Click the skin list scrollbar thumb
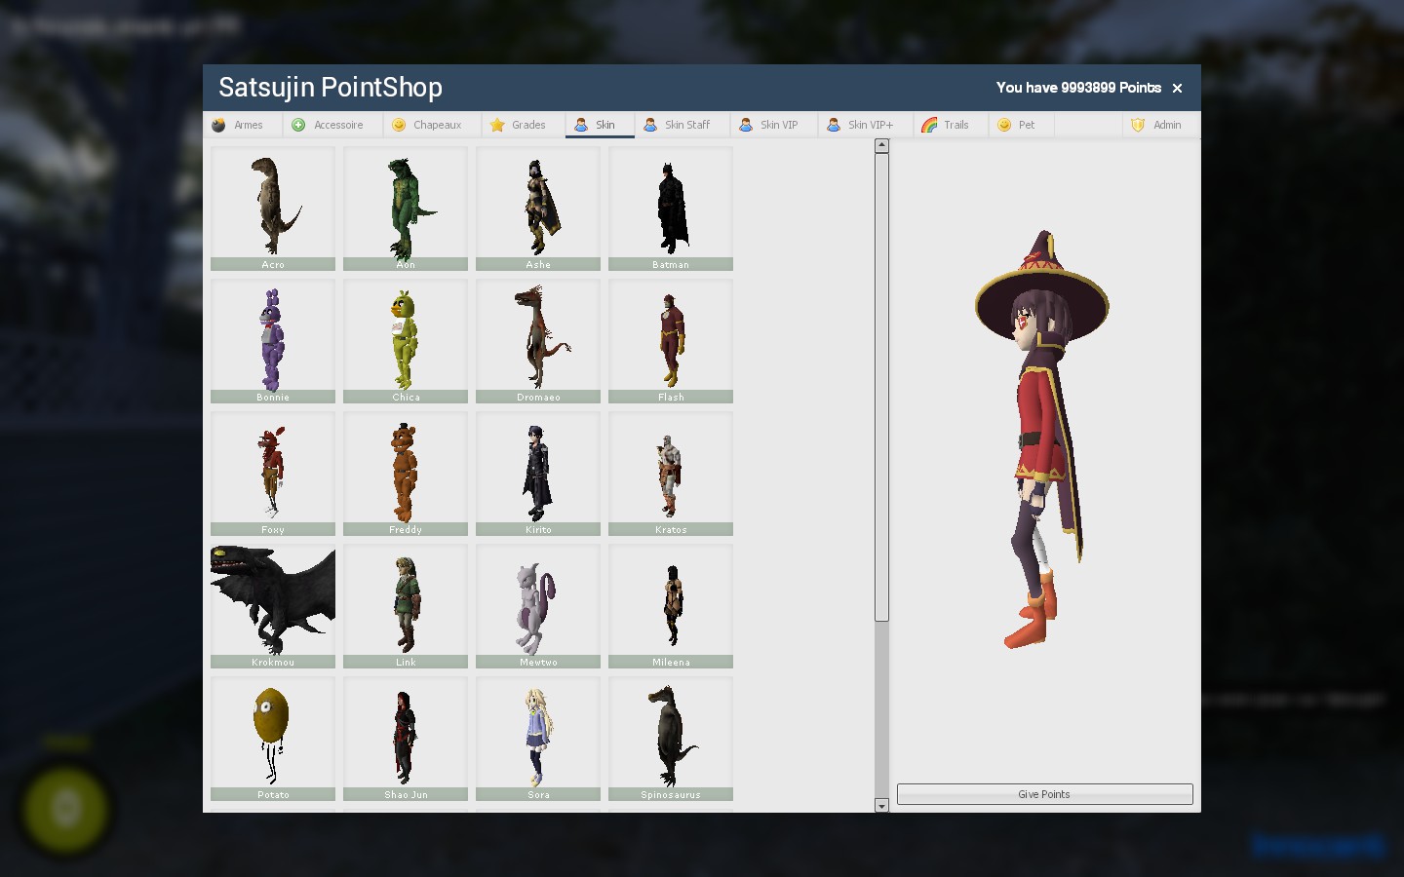 pos(881,387)
